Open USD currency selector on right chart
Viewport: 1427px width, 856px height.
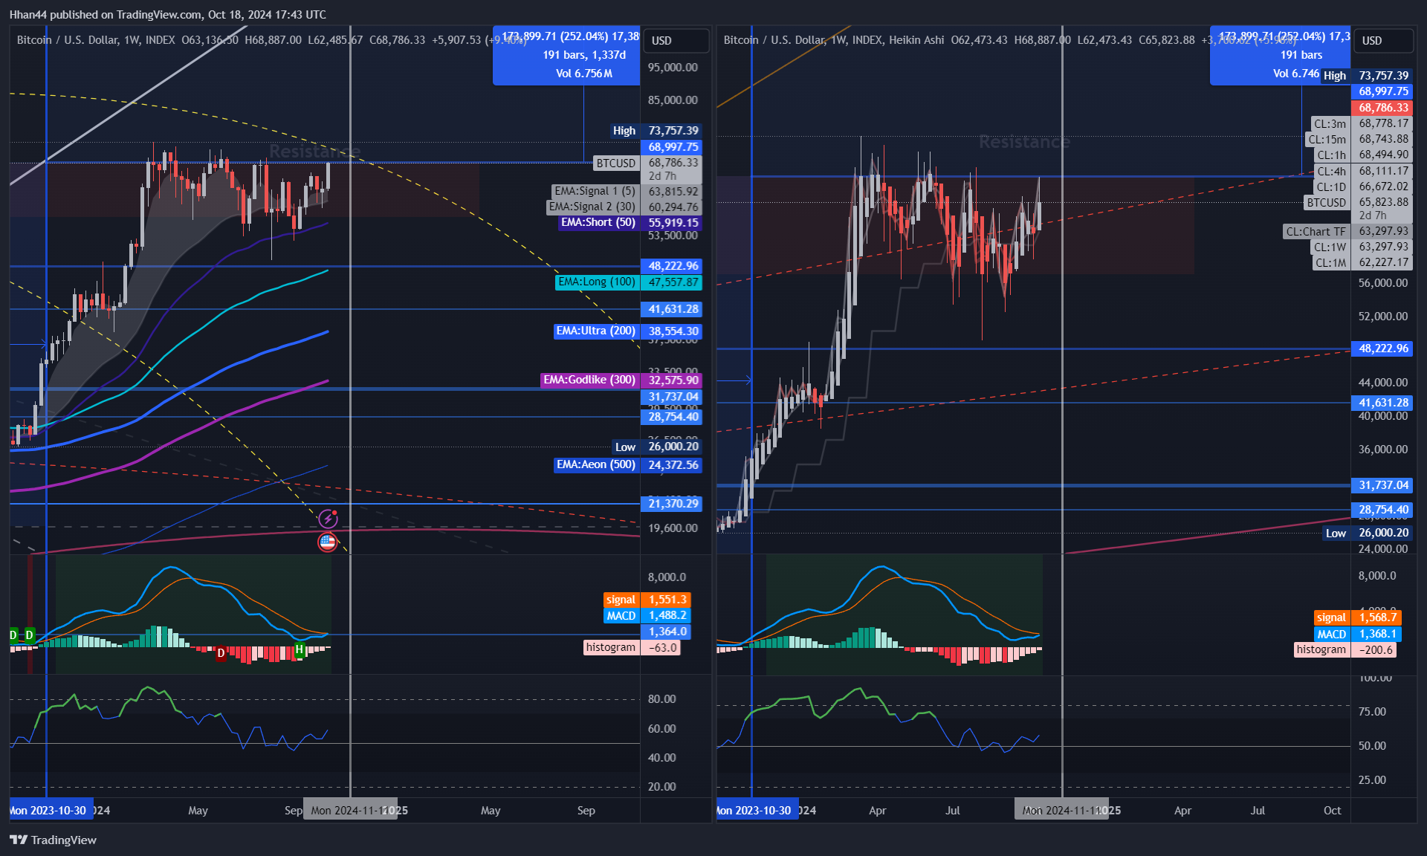[1383, 40]
